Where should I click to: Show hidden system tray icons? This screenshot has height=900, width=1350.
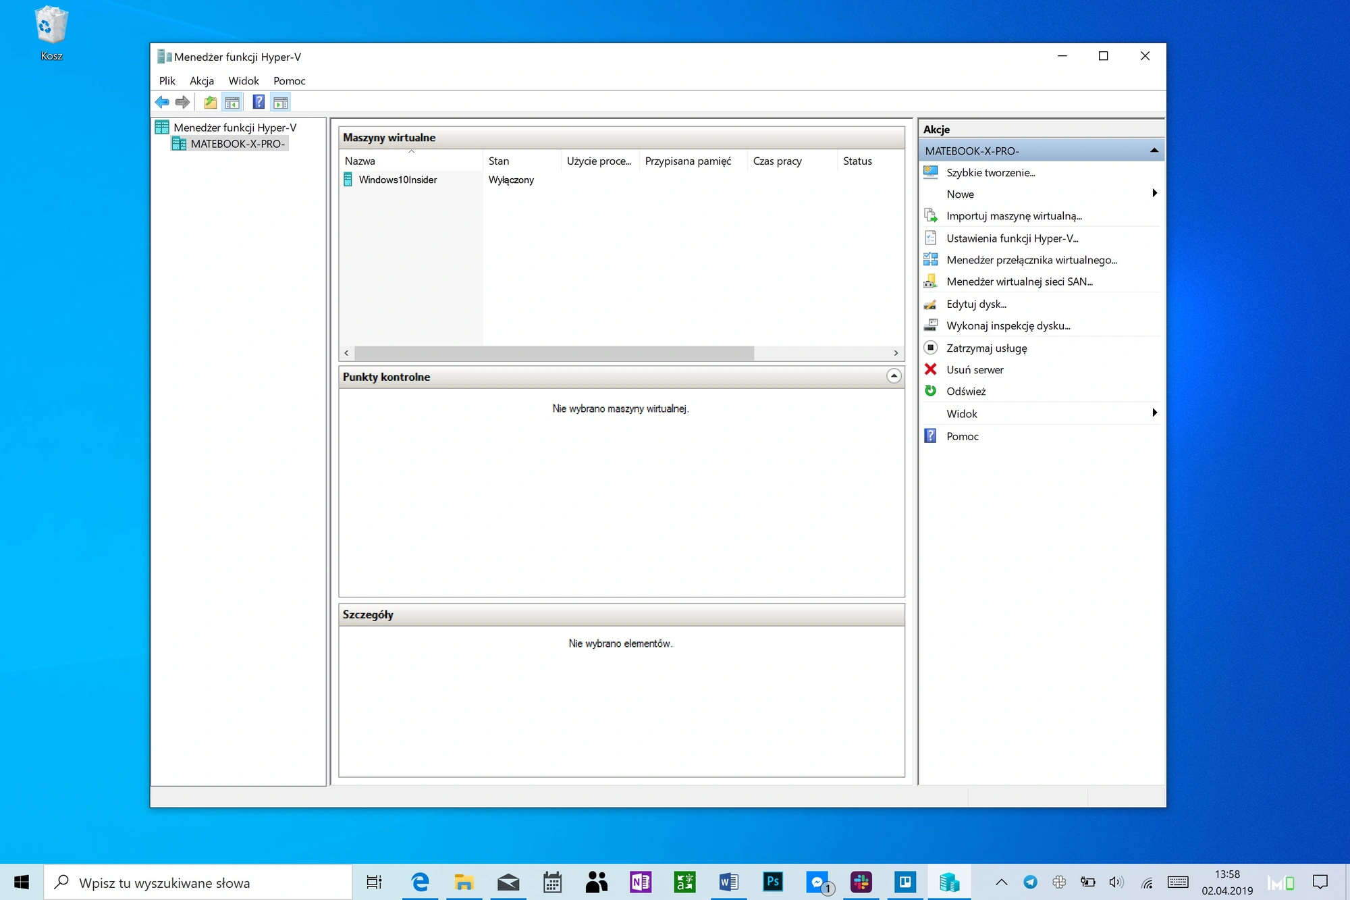[x=1002, y=882]
